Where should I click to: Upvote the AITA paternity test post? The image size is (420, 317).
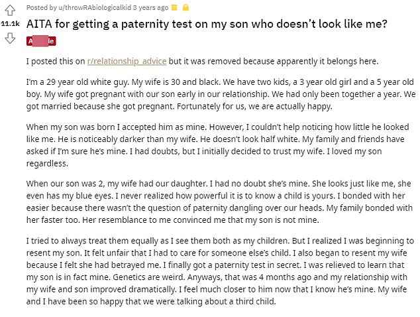tap(10, 10)
